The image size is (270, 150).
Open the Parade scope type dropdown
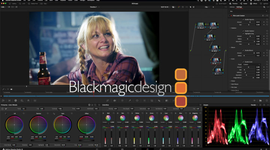tap(254, 105)
